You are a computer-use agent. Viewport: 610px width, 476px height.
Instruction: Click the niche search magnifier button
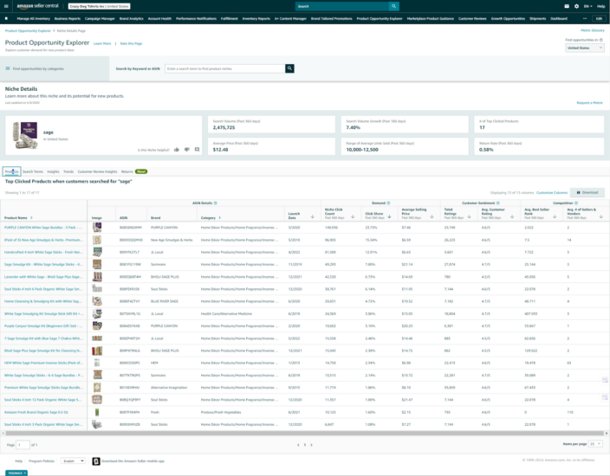coord(289,68)
